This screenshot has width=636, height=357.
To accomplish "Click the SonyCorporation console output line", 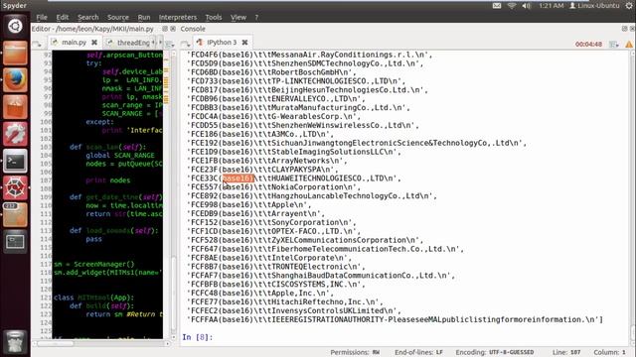I will (x=271, y=222).
